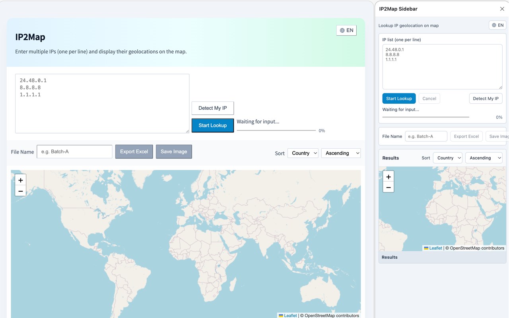Image resolution: width=509 pixels, height=318 pixels.
Task: Focus the main File Name input
Action: (74, 151)
